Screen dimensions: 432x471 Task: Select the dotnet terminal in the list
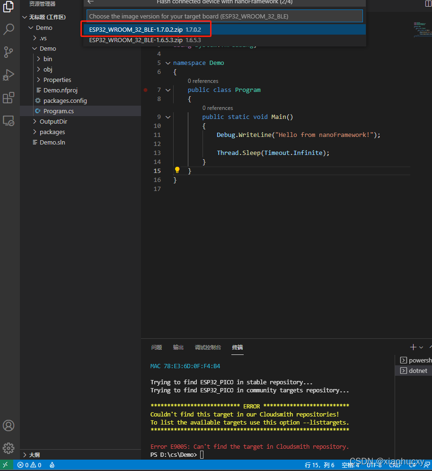pos(414,371)
